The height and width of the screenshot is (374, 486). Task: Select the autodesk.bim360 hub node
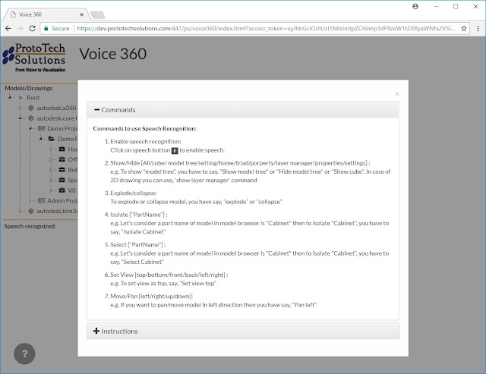click(57, 211)
